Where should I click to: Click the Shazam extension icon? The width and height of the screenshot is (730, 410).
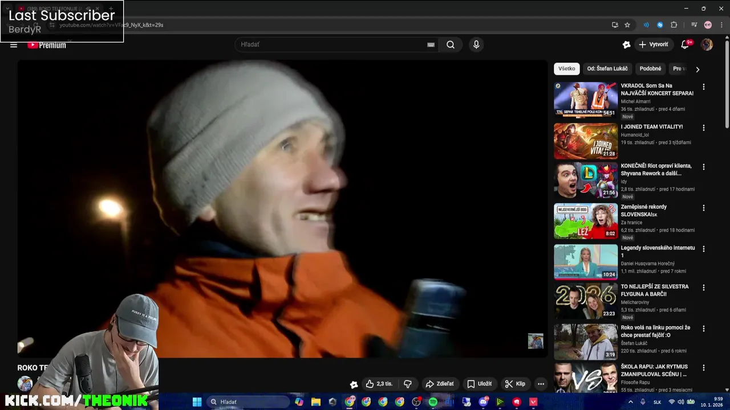coord(660,25)
